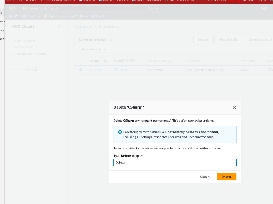Open the CSharp environment name link
Screen dimensions: 273x204
click(x=96, y=70)
